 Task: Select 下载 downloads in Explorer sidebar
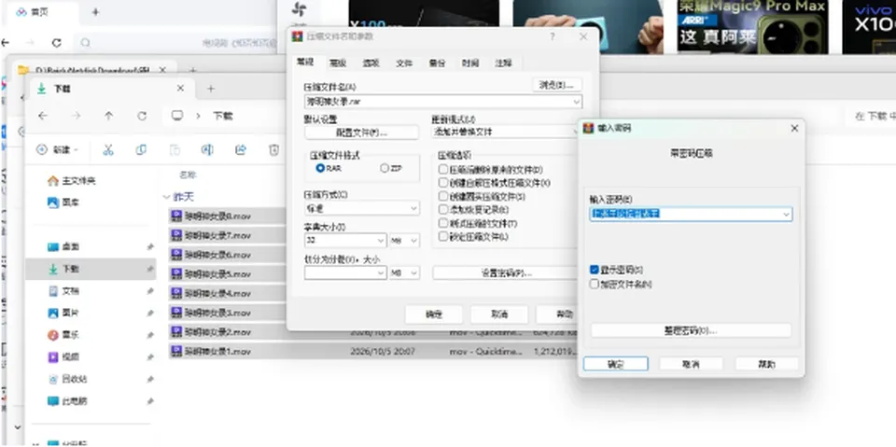click(x=91, y=269)
